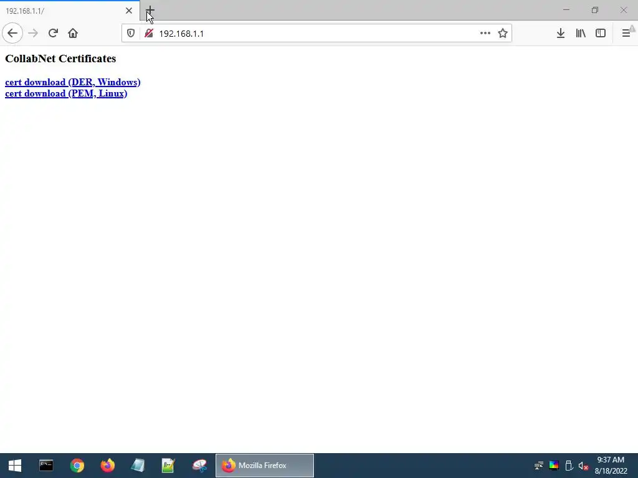Select the 192.168.1.1/ tab
Screen dimensions: 638x478
(x=70, y=11)
